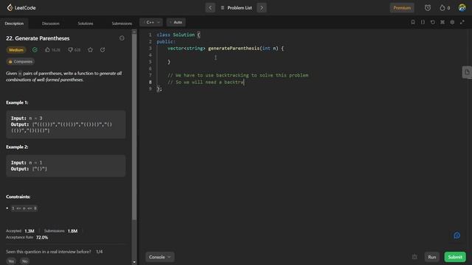Click the share icon

coord(103,50)
